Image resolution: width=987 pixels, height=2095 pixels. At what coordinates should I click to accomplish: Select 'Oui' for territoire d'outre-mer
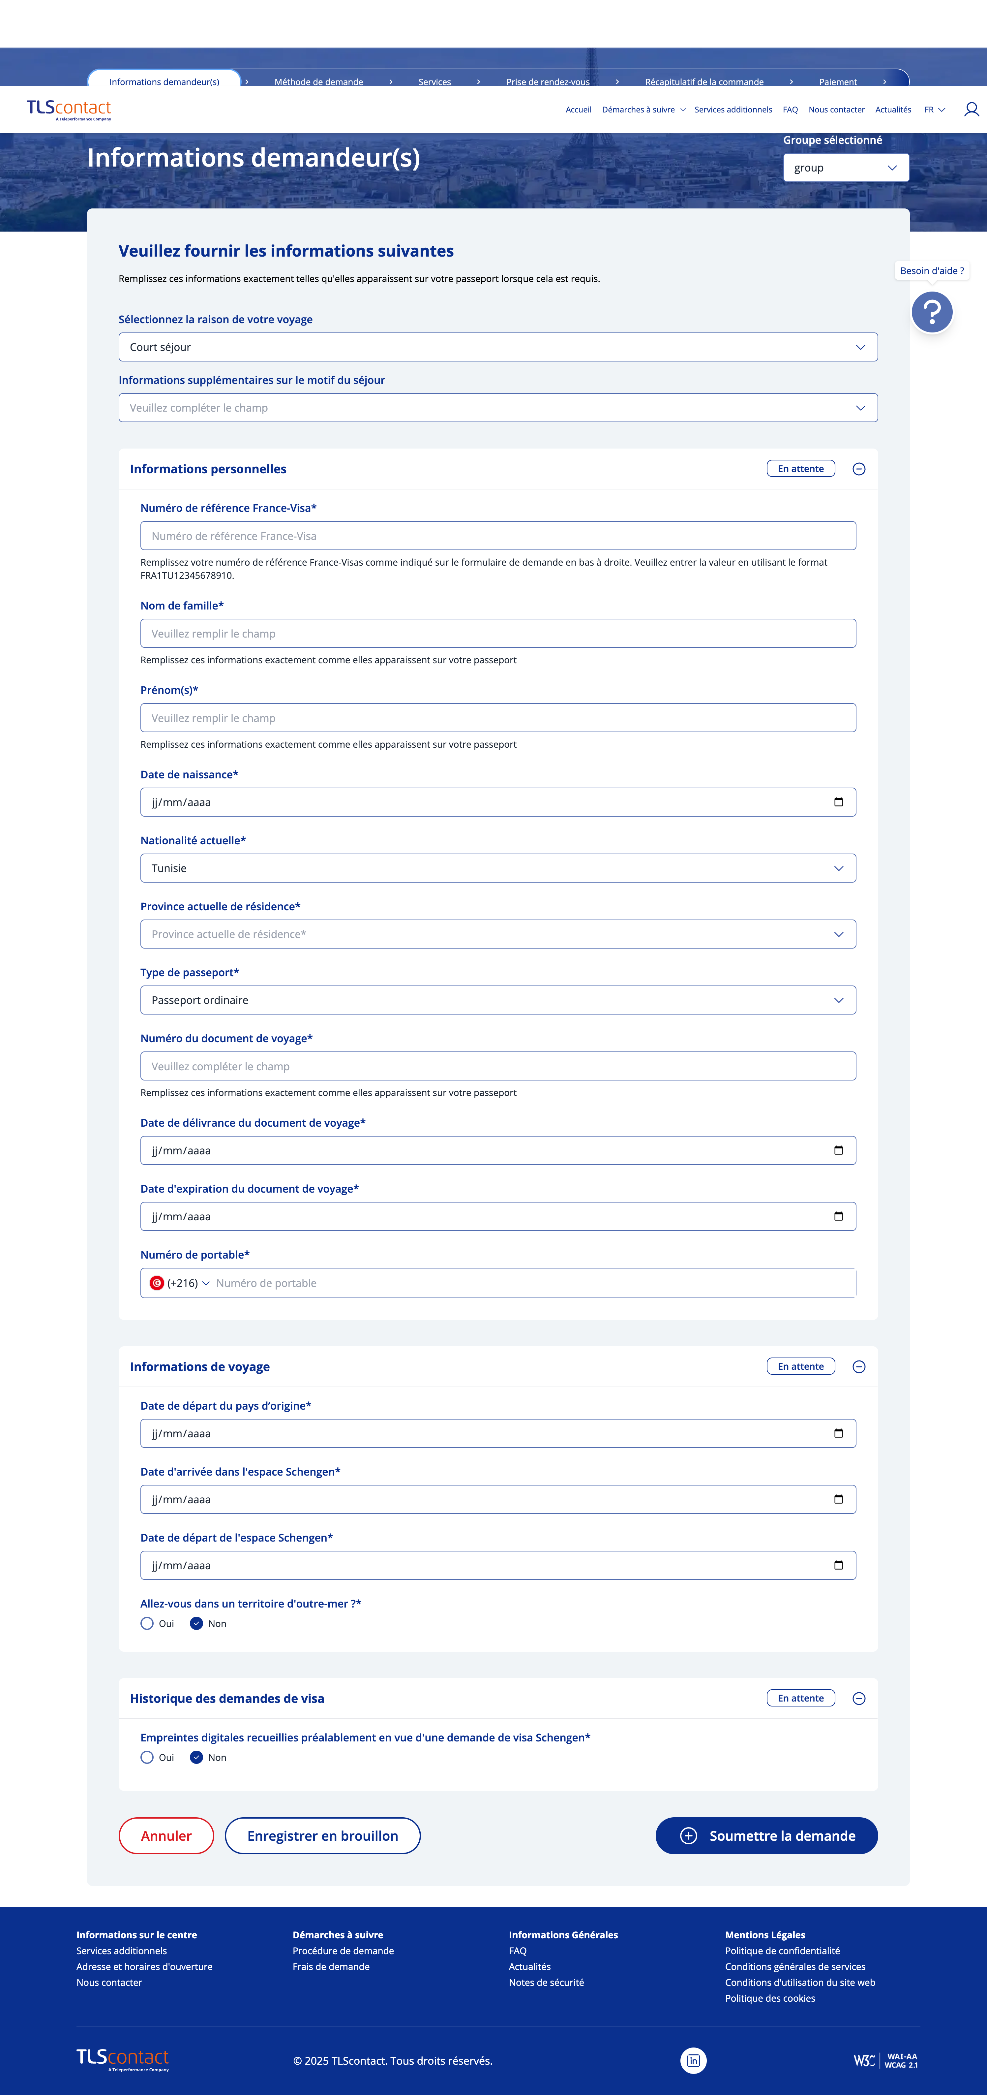click(x=147, y=1623)
